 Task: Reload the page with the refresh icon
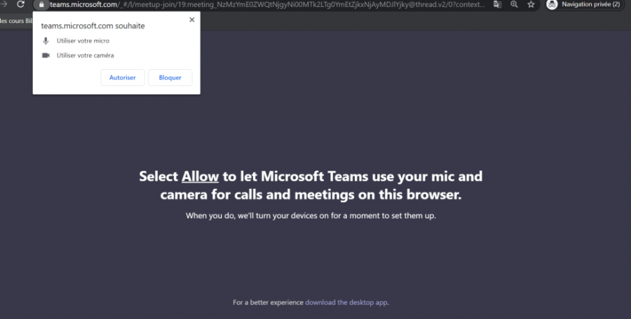(20, 4)
